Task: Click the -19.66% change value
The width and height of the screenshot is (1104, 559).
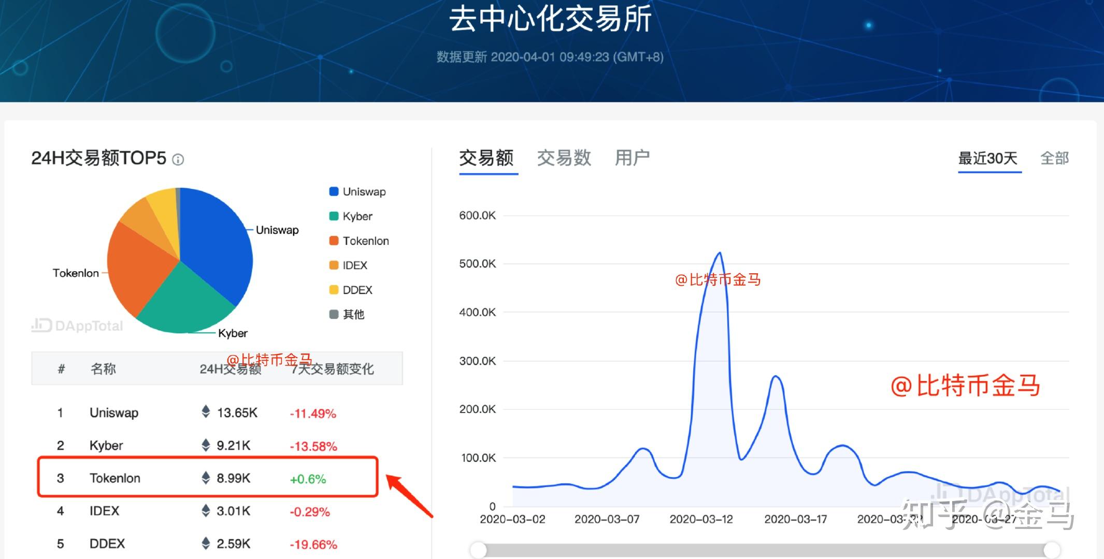Action: [313, 545]
